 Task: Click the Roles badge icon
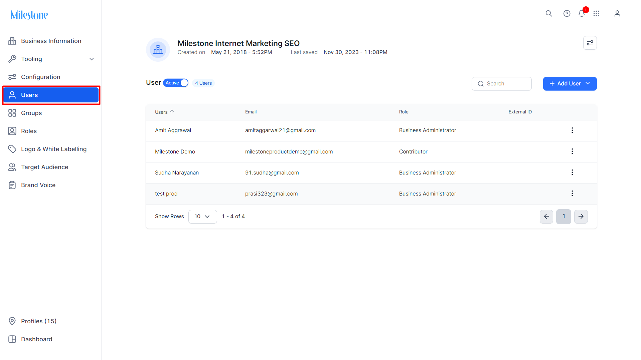coord(12,131)
